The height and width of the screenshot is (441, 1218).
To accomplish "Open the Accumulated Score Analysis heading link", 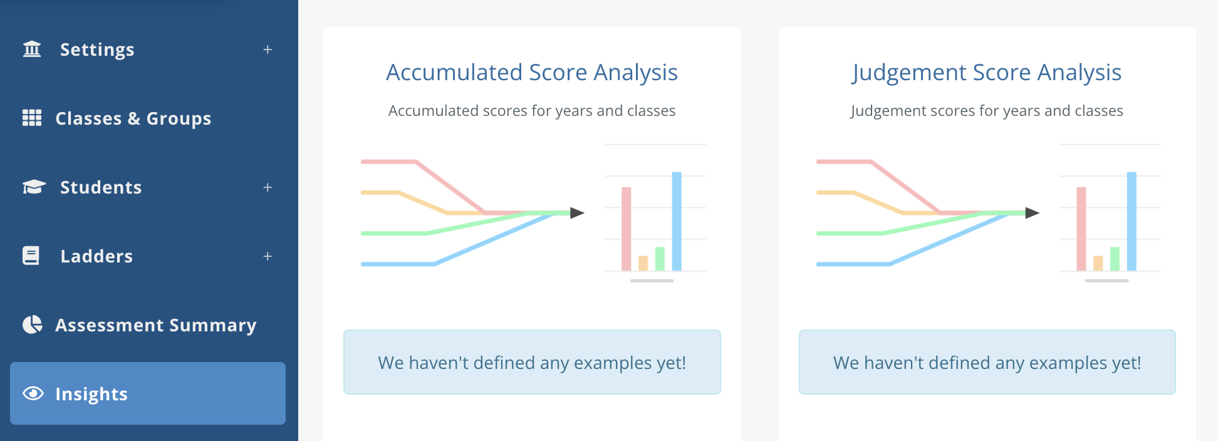I will coord(532,73).
